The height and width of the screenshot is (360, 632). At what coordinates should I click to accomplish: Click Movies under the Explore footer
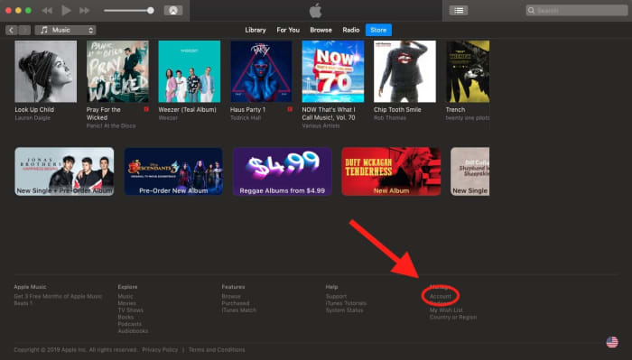point(127,303)
